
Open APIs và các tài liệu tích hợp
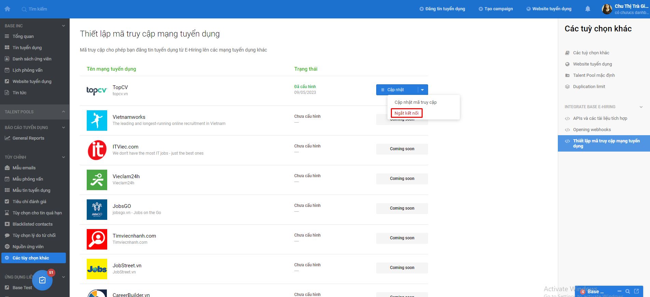pyautogui.click(x=600, y=118)
